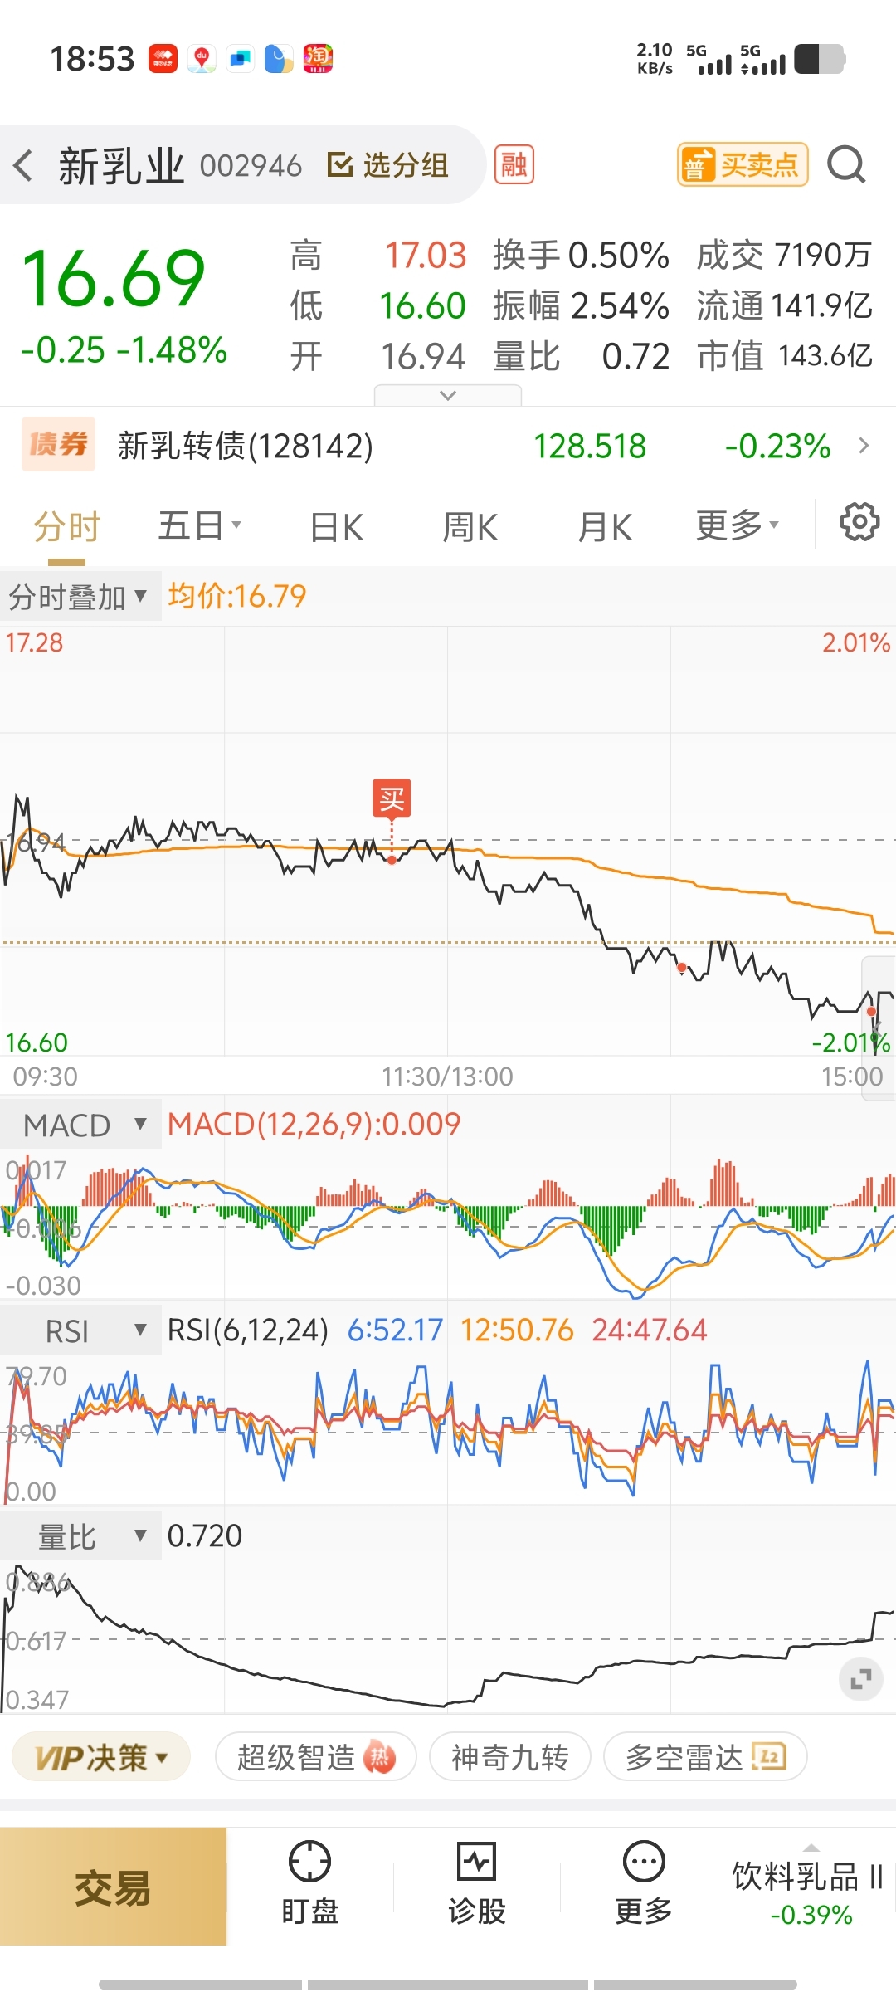Expand chart to fullscreen icon
Viewport: 896px width, 1992px height.
click(x=861, y=1680)
